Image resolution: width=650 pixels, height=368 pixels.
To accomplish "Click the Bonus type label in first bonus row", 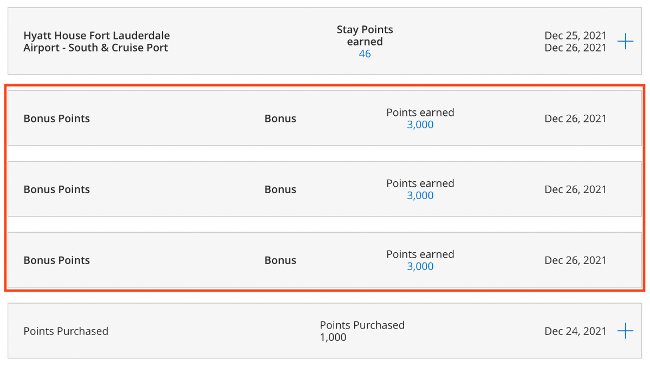I will (280, 119).
